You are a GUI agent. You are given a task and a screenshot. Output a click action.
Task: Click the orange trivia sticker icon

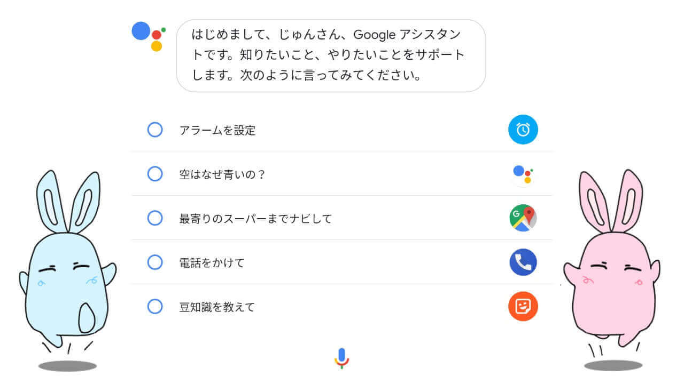[523, 307]
